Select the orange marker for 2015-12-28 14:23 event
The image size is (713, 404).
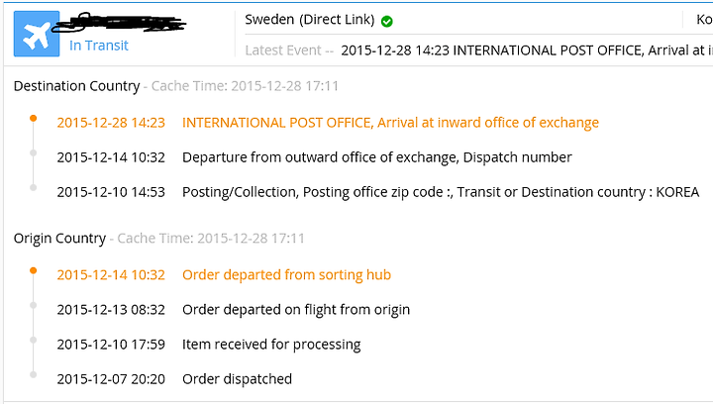[x=34, y=118]
